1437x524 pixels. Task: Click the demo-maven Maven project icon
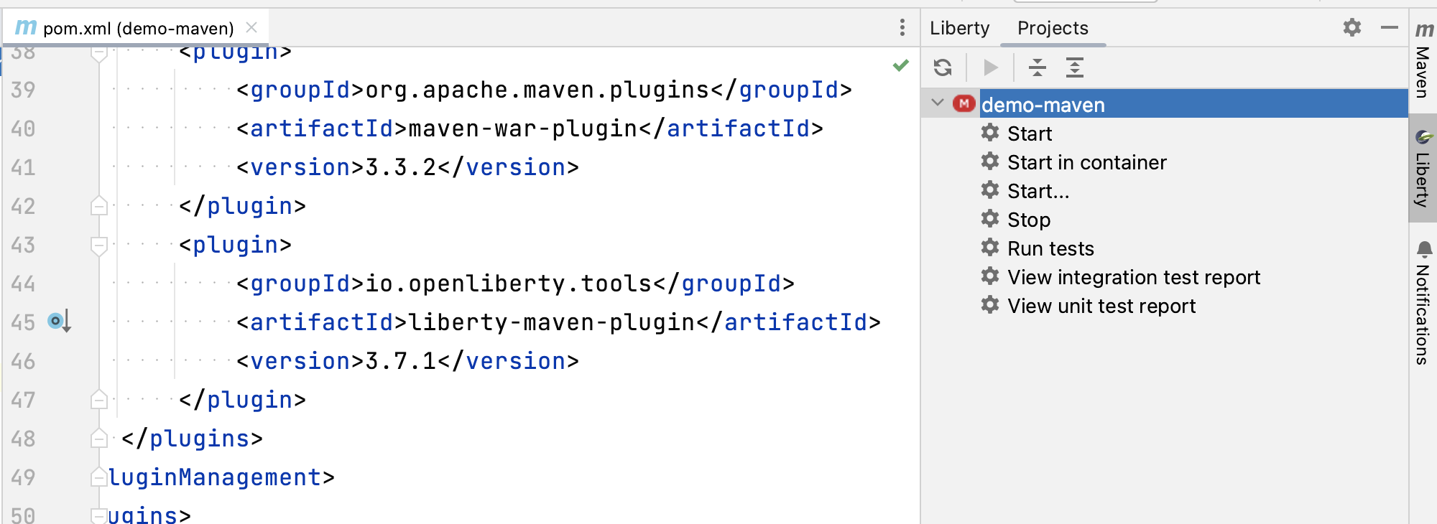pyautogui.click(x=964, y=103)
